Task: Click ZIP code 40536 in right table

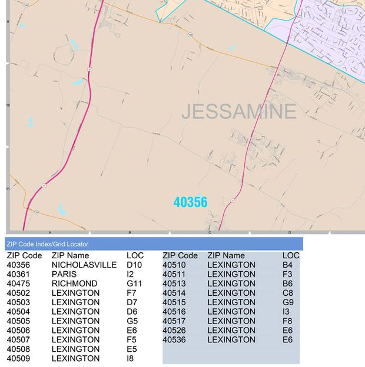Action: pos(177,340)
